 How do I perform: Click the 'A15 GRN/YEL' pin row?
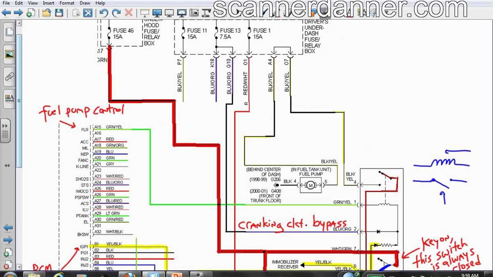click(x=109, y=127)
